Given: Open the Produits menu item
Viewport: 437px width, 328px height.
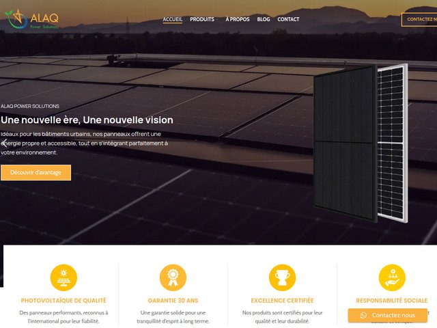Looking at the screenshot, I should [202, 19].
